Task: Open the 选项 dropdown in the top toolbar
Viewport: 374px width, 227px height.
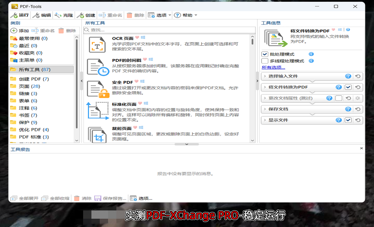Action: [x=159, y=15]
